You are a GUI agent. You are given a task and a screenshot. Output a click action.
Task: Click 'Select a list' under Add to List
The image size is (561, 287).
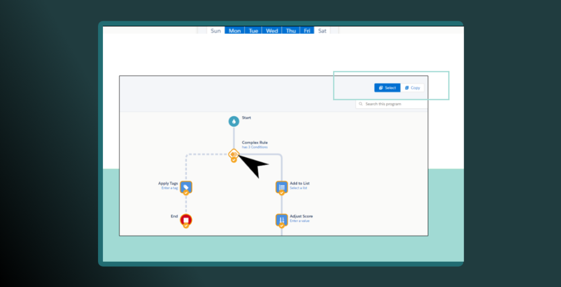(x=299, y=188)
